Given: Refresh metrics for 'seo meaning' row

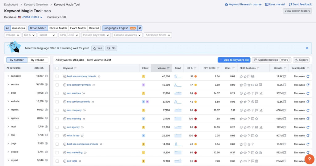Looking at the screenshot, I should [x=308, y=119].
